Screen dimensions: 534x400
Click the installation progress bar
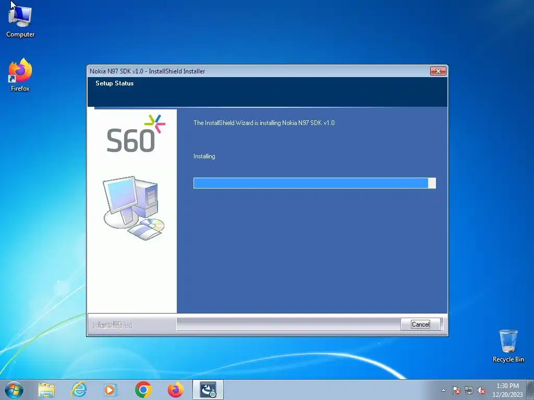pos(314,183)
